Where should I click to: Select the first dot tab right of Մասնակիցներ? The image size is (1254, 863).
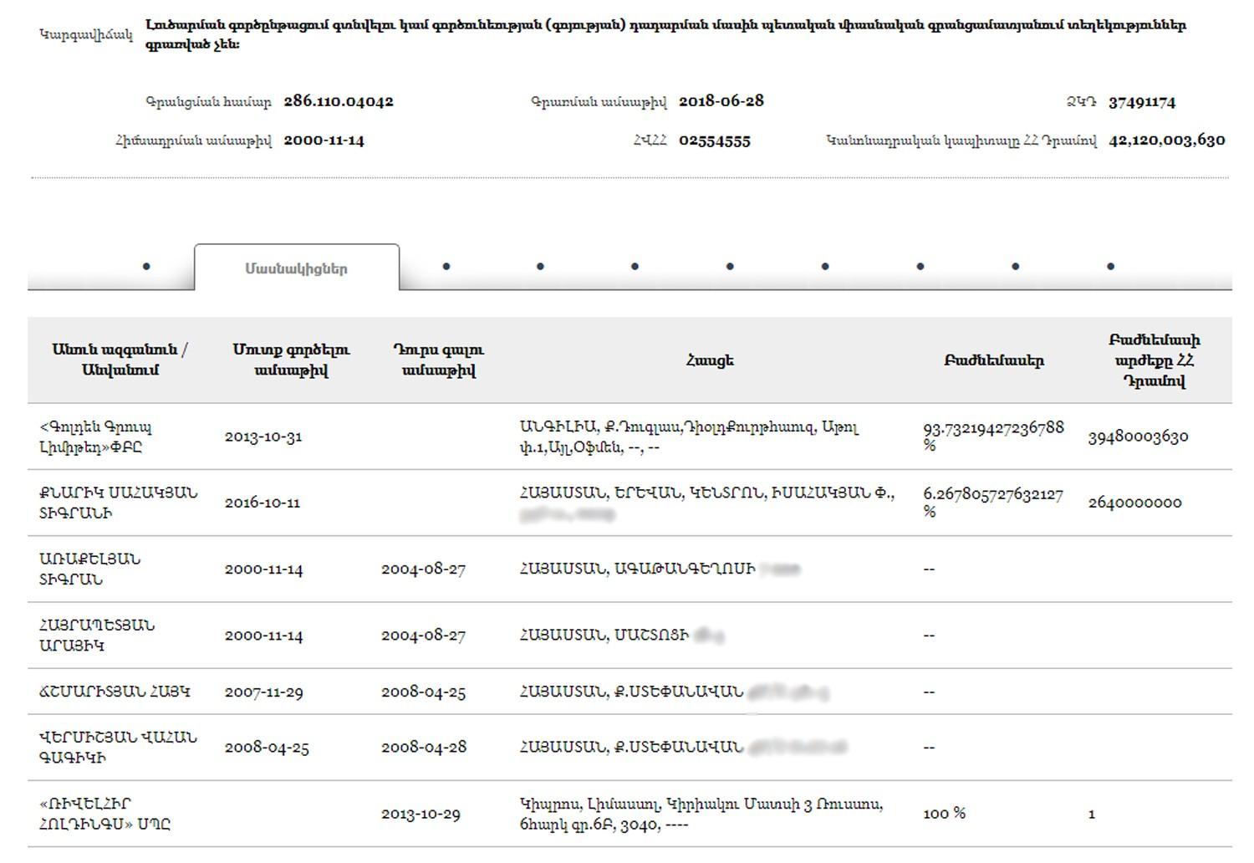point(446,267)
